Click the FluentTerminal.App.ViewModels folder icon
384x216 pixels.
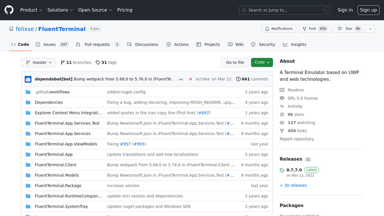(x=28, y=144)
